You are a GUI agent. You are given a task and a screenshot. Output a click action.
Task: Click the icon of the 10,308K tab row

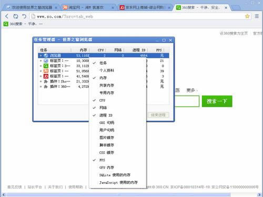pyautogui.click(x=46, y=60)
